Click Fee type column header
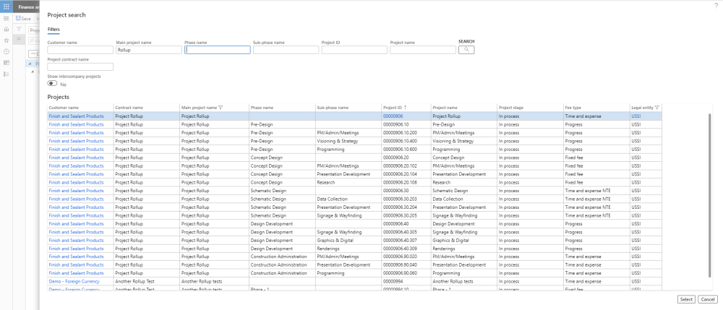The width and height of the screenshot is (723, 310). 573,108
